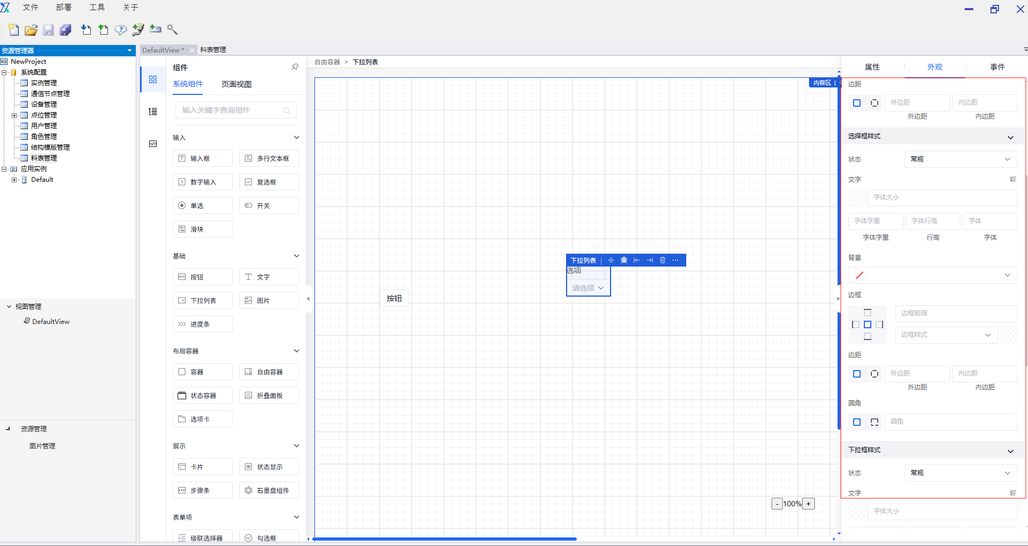Select the top border side toggle
The image size is (1028, 546).
868,312
